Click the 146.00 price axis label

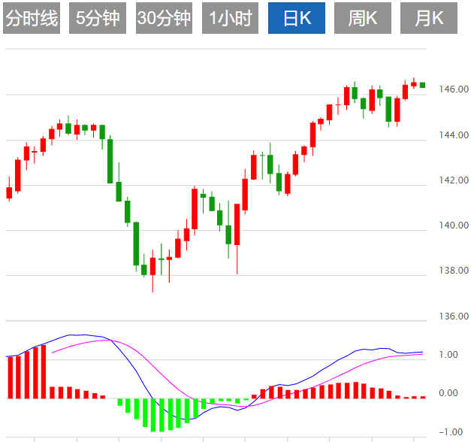[x=454, y=89]
